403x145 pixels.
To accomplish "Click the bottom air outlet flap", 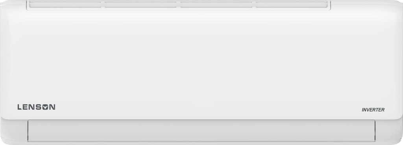I will tap(201, 130).
